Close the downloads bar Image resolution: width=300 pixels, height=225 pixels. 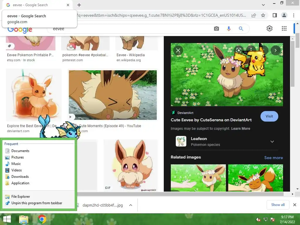[295, 205]
